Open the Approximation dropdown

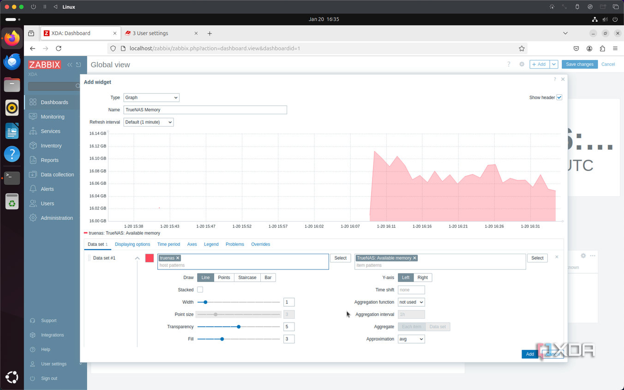(411, 339)
